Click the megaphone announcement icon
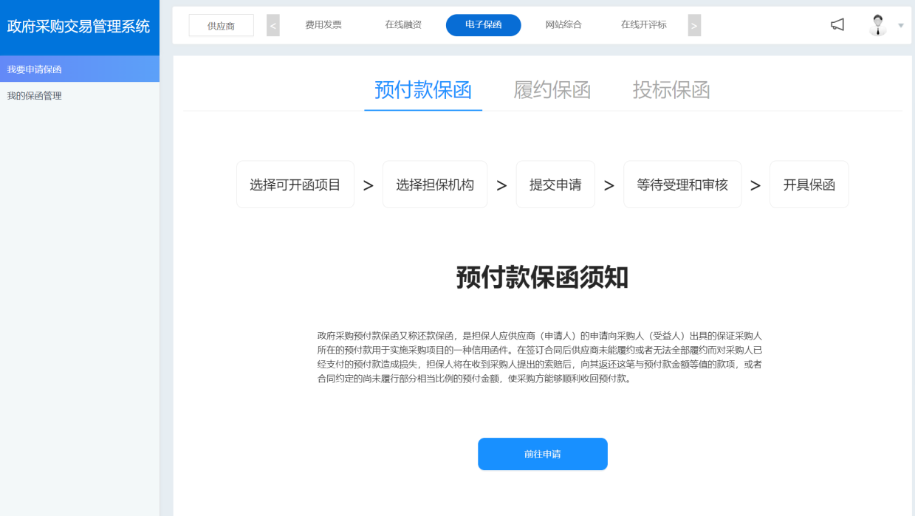The width and height of the screenshot is (915, 516). (x=837, y=25)
